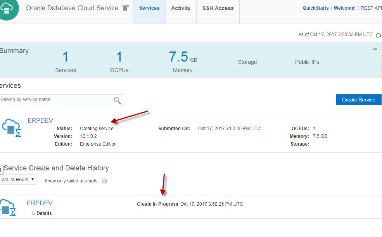Click the Submitted On date value
382x237 pixels.
230,129
